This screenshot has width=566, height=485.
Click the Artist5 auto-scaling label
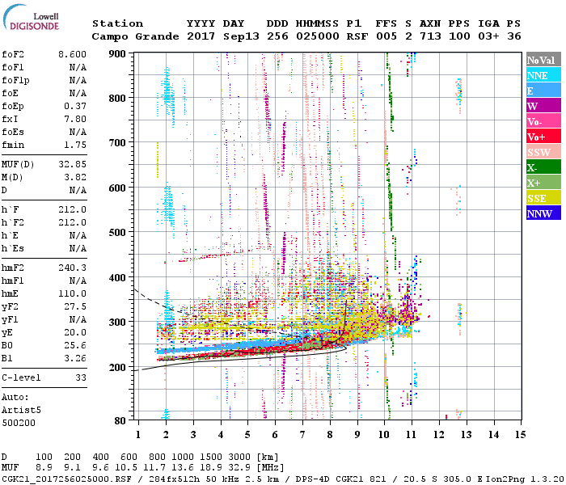tap(21, 411)
